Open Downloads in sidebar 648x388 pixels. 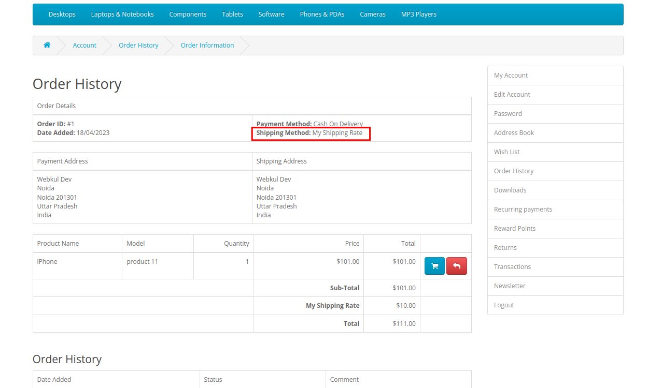[x=555, y=190]
